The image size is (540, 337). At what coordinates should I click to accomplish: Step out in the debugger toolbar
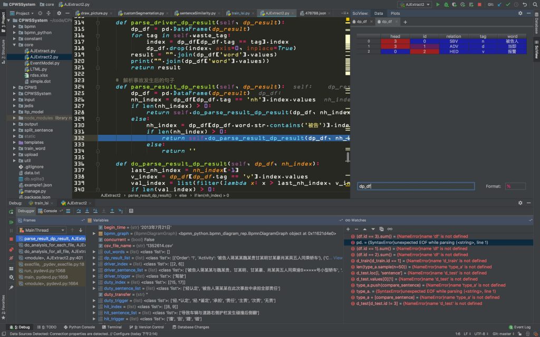(112, 211)
